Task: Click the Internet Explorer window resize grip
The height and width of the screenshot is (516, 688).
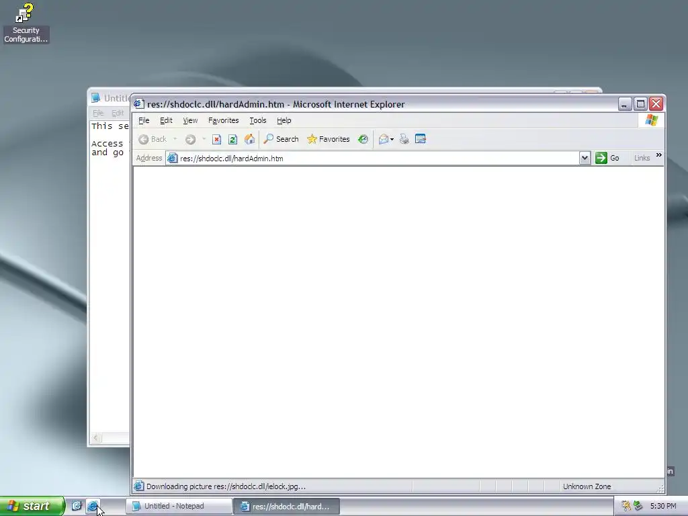Action: (x=660, y=489)
